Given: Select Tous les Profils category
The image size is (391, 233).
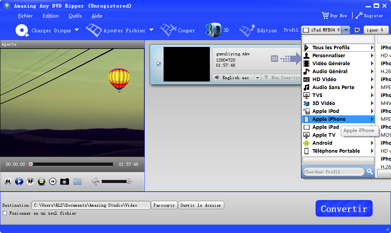Looking at the screenshot, I should [338, 47].
